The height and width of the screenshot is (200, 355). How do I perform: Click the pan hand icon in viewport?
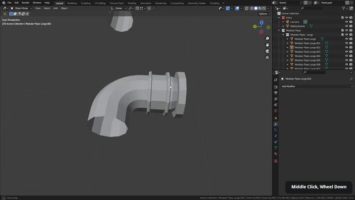pyautogui.click(x=267, y=44)
